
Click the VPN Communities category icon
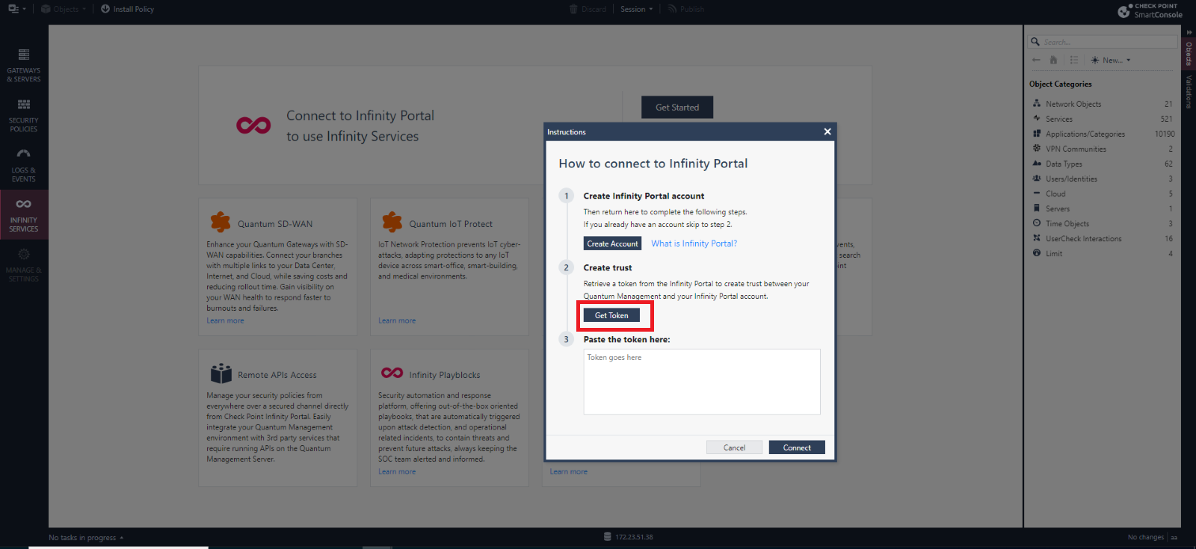pos(1037,148)
